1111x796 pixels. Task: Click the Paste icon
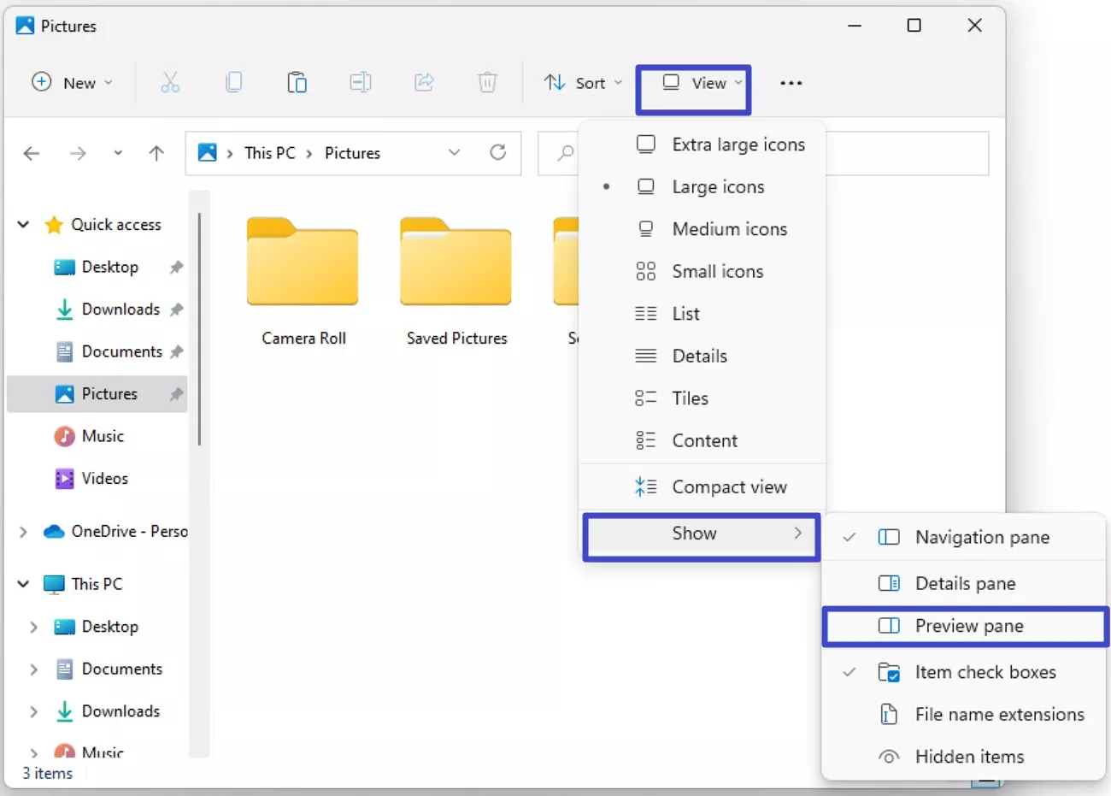(297, 82)
